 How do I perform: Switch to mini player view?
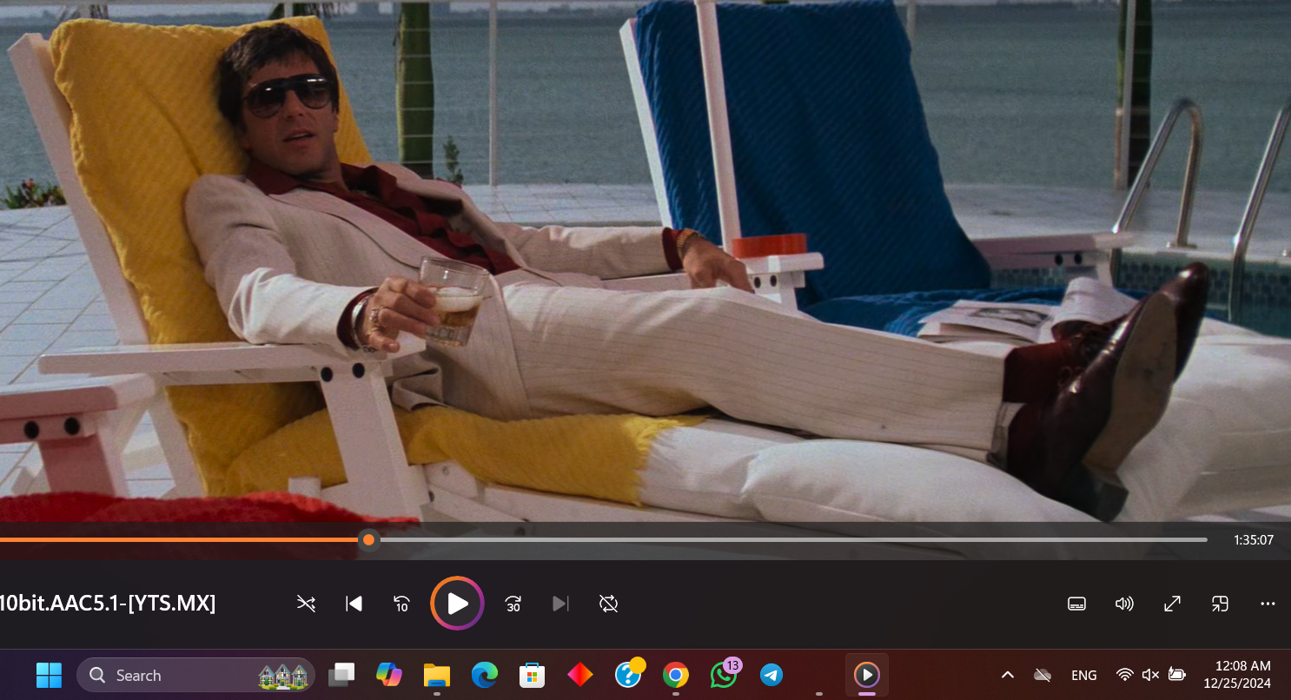(1220, 604)
